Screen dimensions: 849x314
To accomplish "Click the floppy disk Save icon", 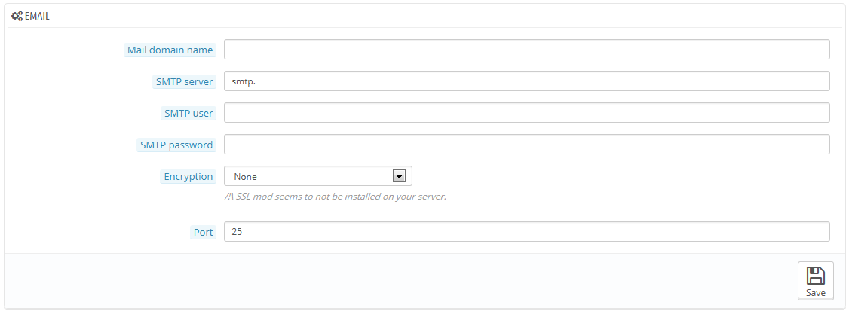I will 815,276.
